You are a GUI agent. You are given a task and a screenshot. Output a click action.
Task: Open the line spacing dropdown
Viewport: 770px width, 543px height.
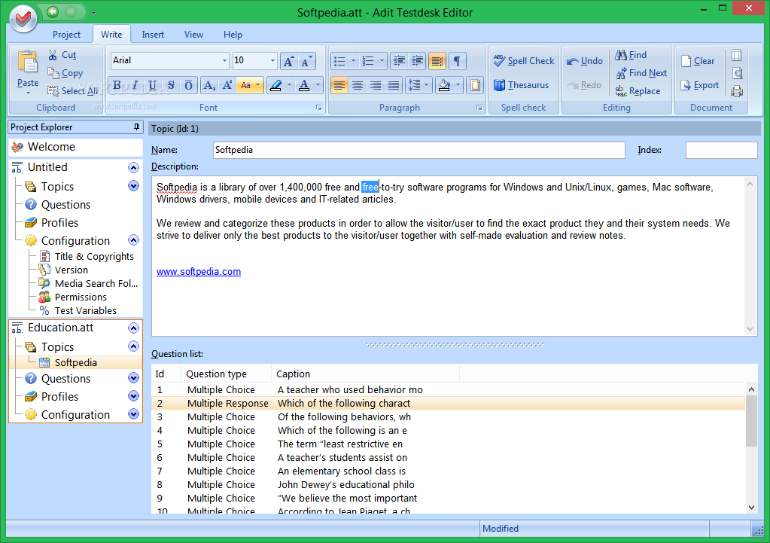click(426, 86)
